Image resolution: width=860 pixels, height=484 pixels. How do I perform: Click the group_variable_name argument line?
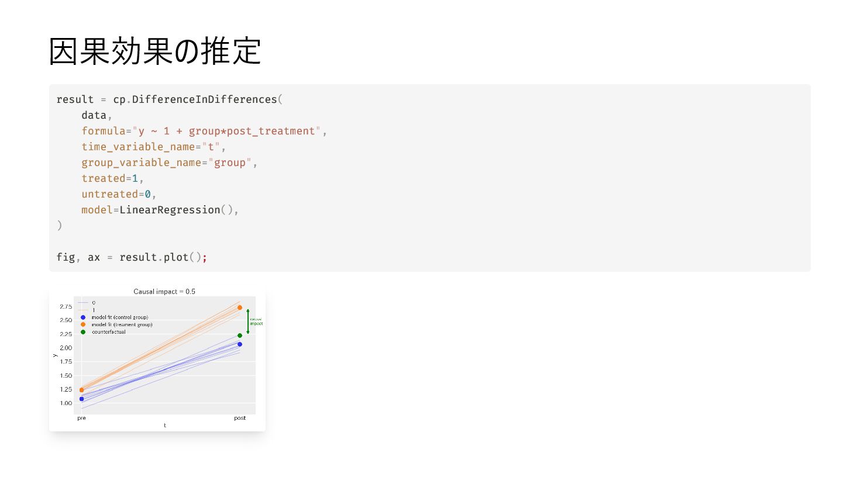pos(169,163)
